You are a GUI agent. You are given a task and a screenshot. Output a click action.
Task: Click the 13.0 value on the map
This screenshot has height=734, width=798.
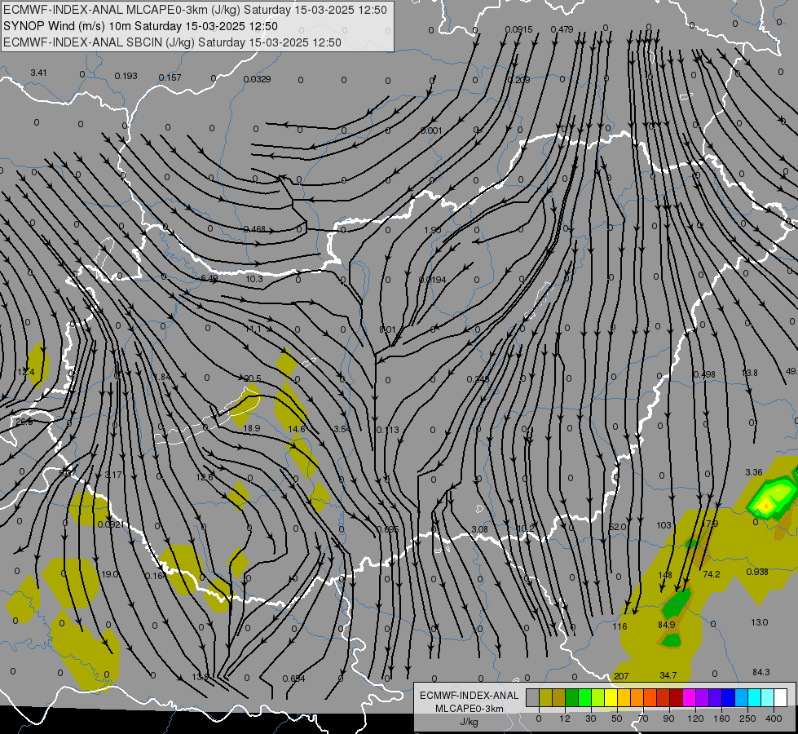tap(760, 622)
